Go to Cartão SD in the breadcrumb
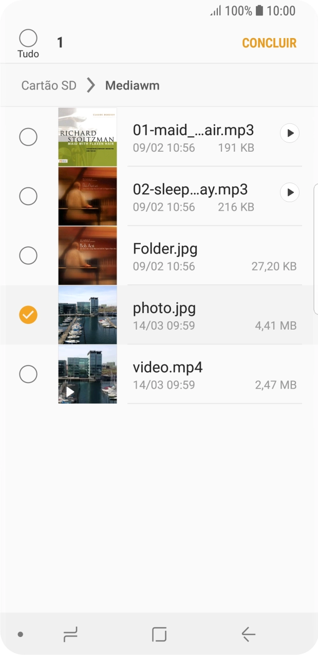The height and width of the screenshot is (655, 318). click(x=49, y=85)
